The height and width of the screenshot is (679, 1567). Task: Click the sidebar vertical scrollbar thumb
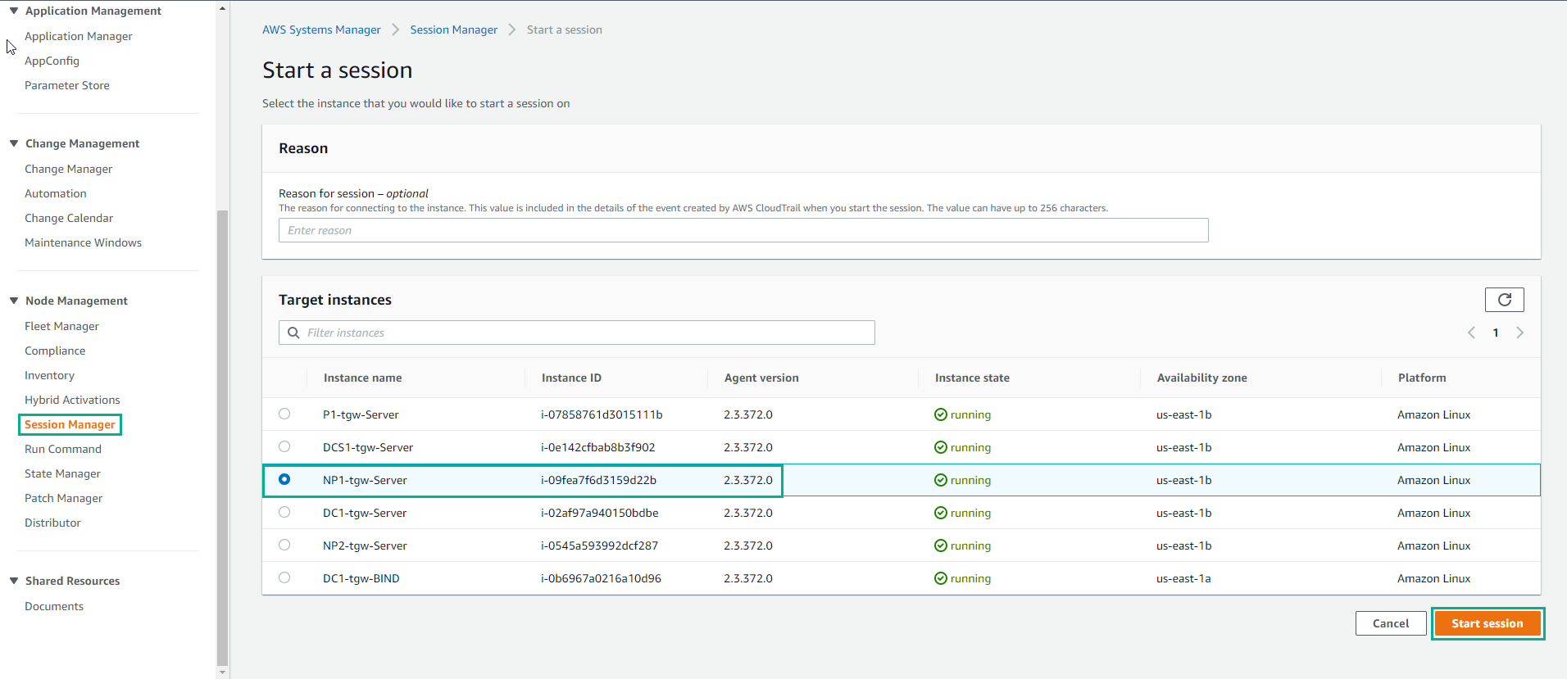pos(223,437)
